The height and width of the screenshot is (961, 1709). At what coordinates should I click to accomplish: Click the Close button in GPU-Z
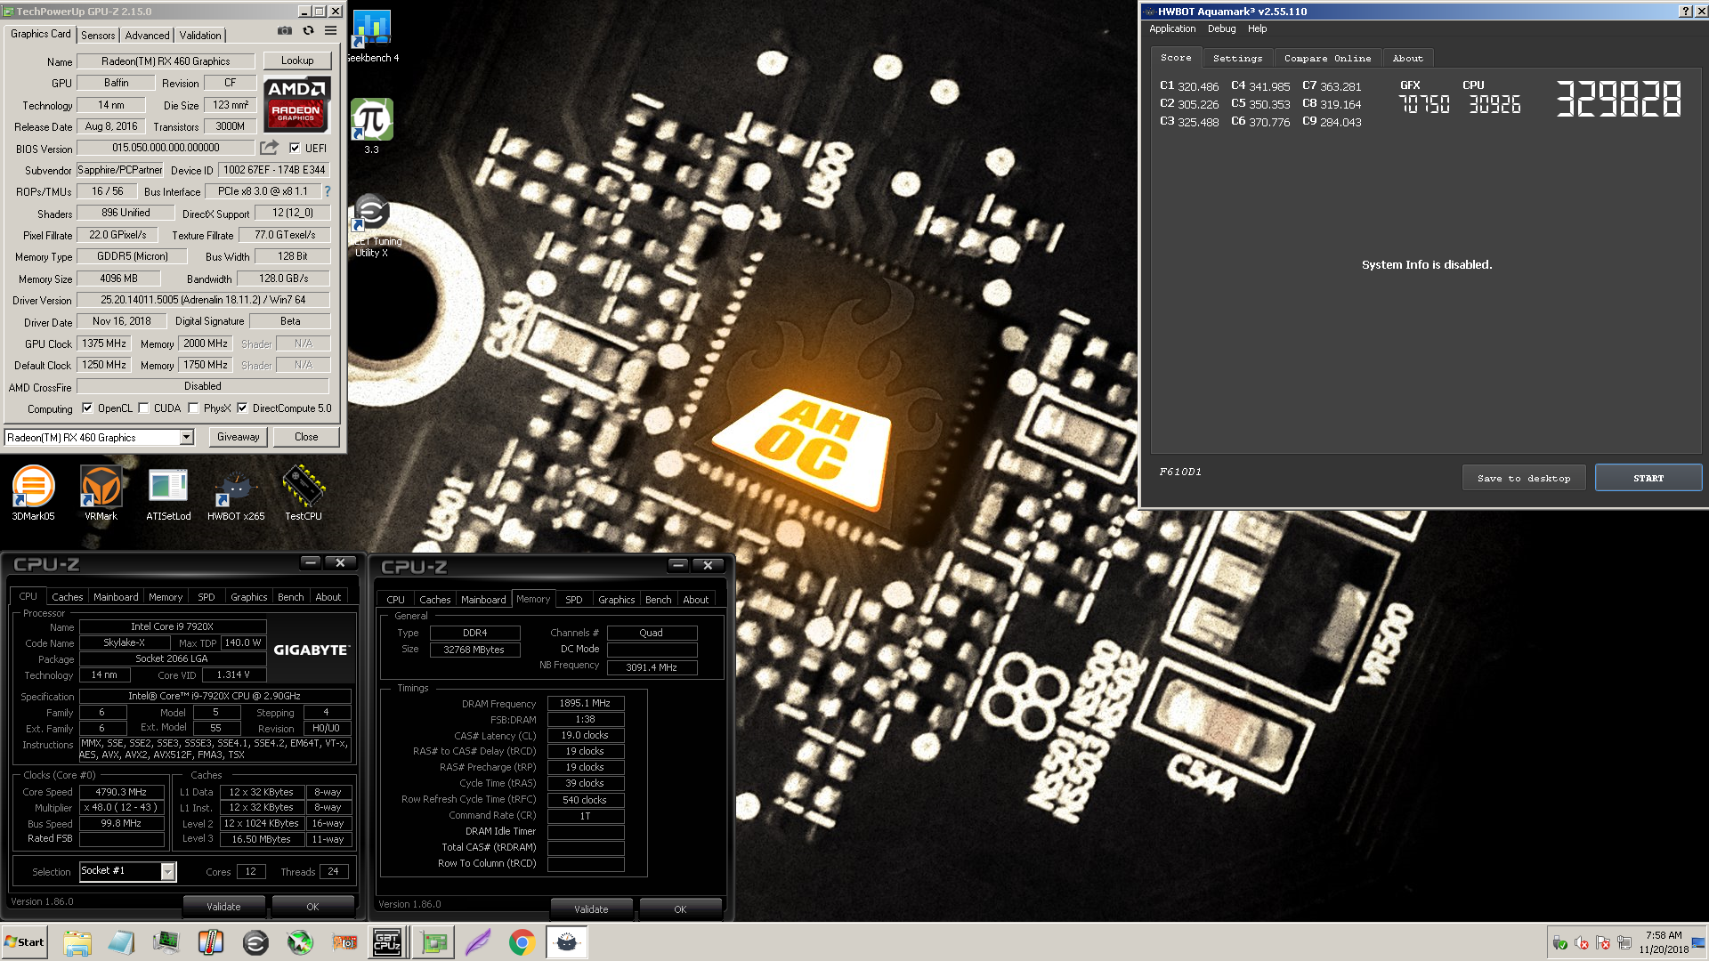(306, 437)
